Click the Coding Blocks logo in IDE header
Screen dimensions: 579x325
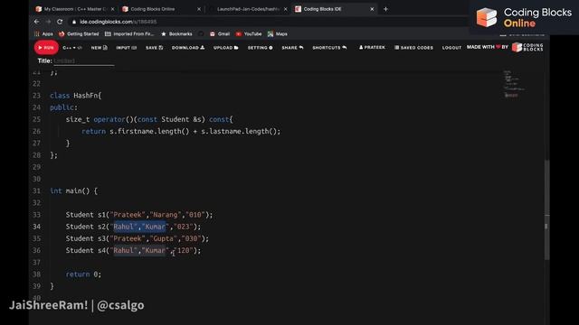pyautogui.click(x=527, y=47)
